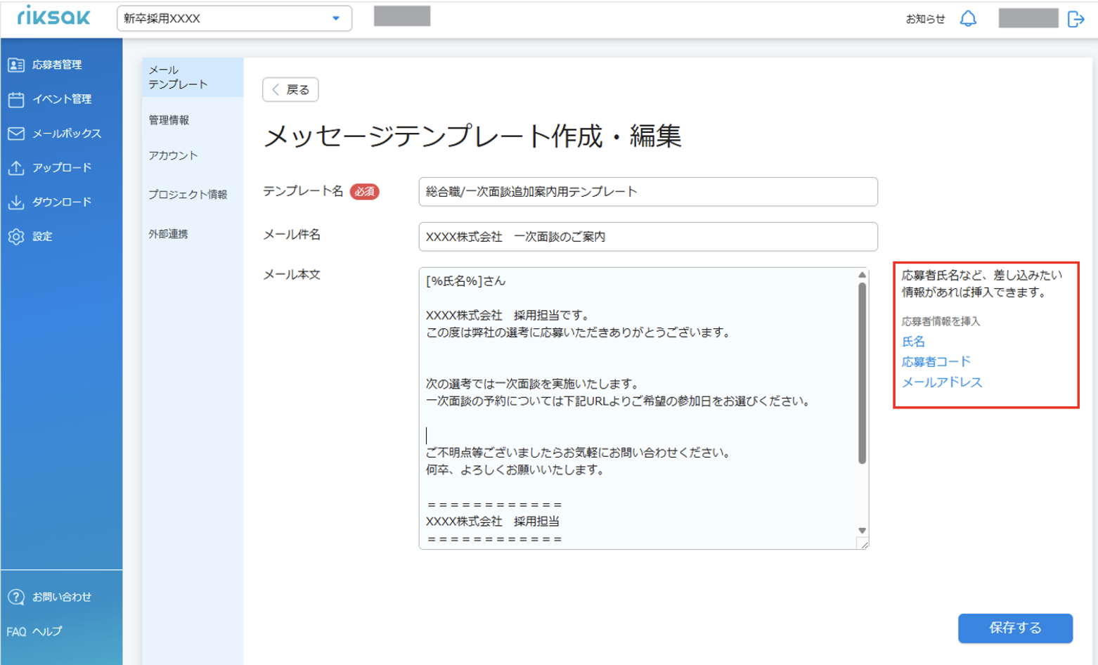Click the text area resize handle
The image size is (1098, 665).
(863, 543)
